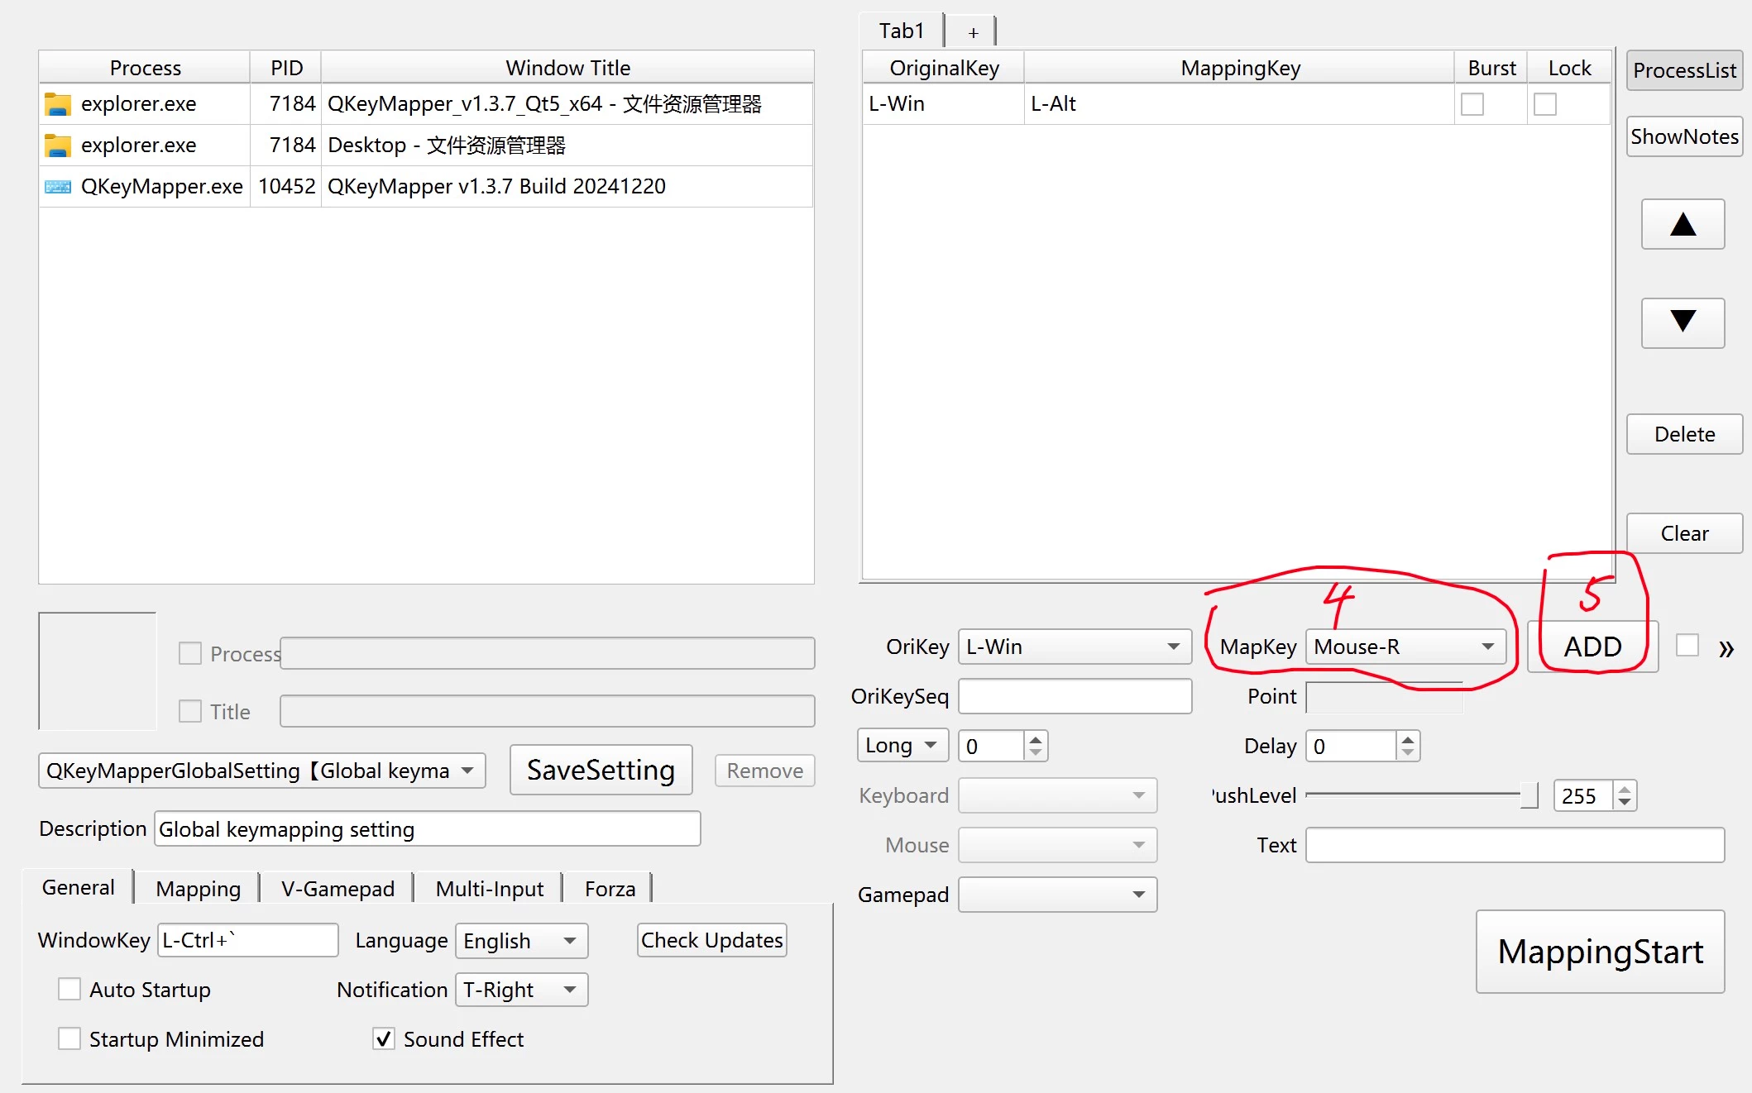Click the plus icon to add a new tab
This screenshot has height=1093, width=1752.
[x=974, y=32]
